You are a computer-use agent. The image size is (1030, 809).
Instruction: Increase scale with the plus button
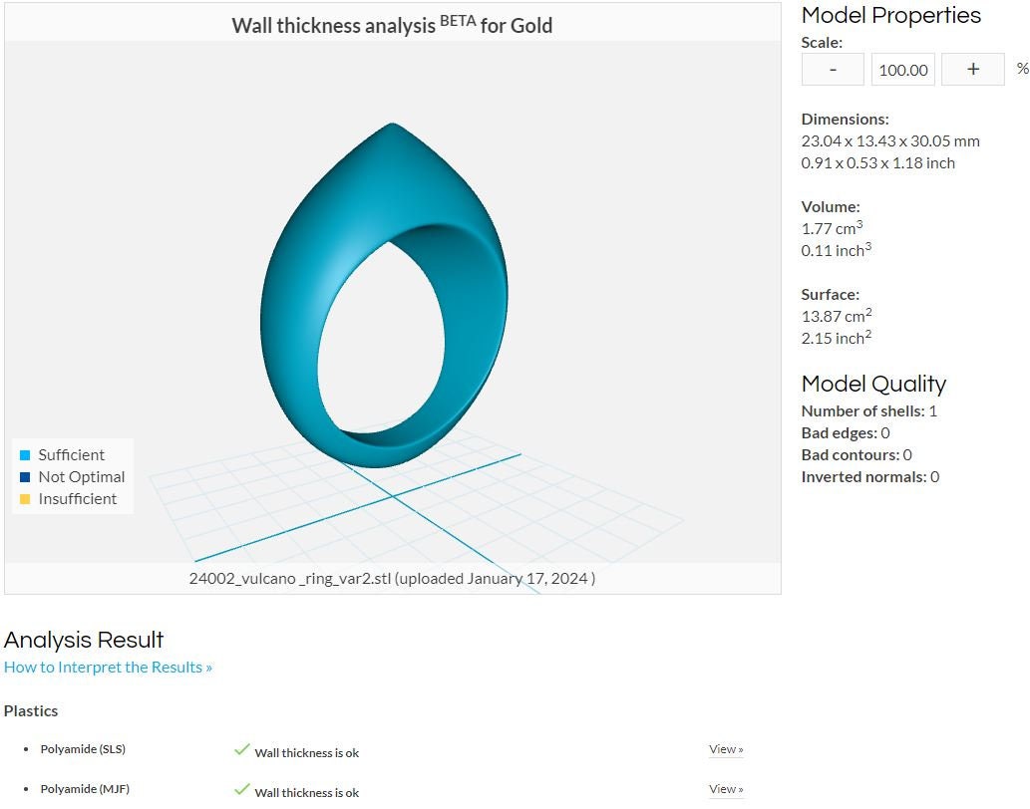[973, 70]
